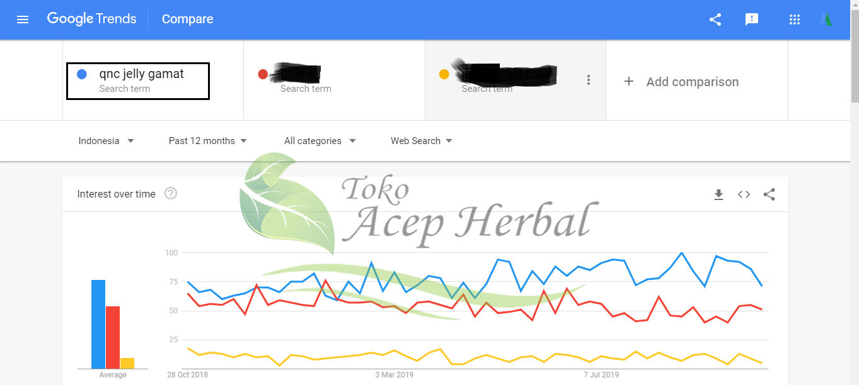The image size is (859, 385).
Task: Expand the Past 12 months dropdown
Action: 207,141
